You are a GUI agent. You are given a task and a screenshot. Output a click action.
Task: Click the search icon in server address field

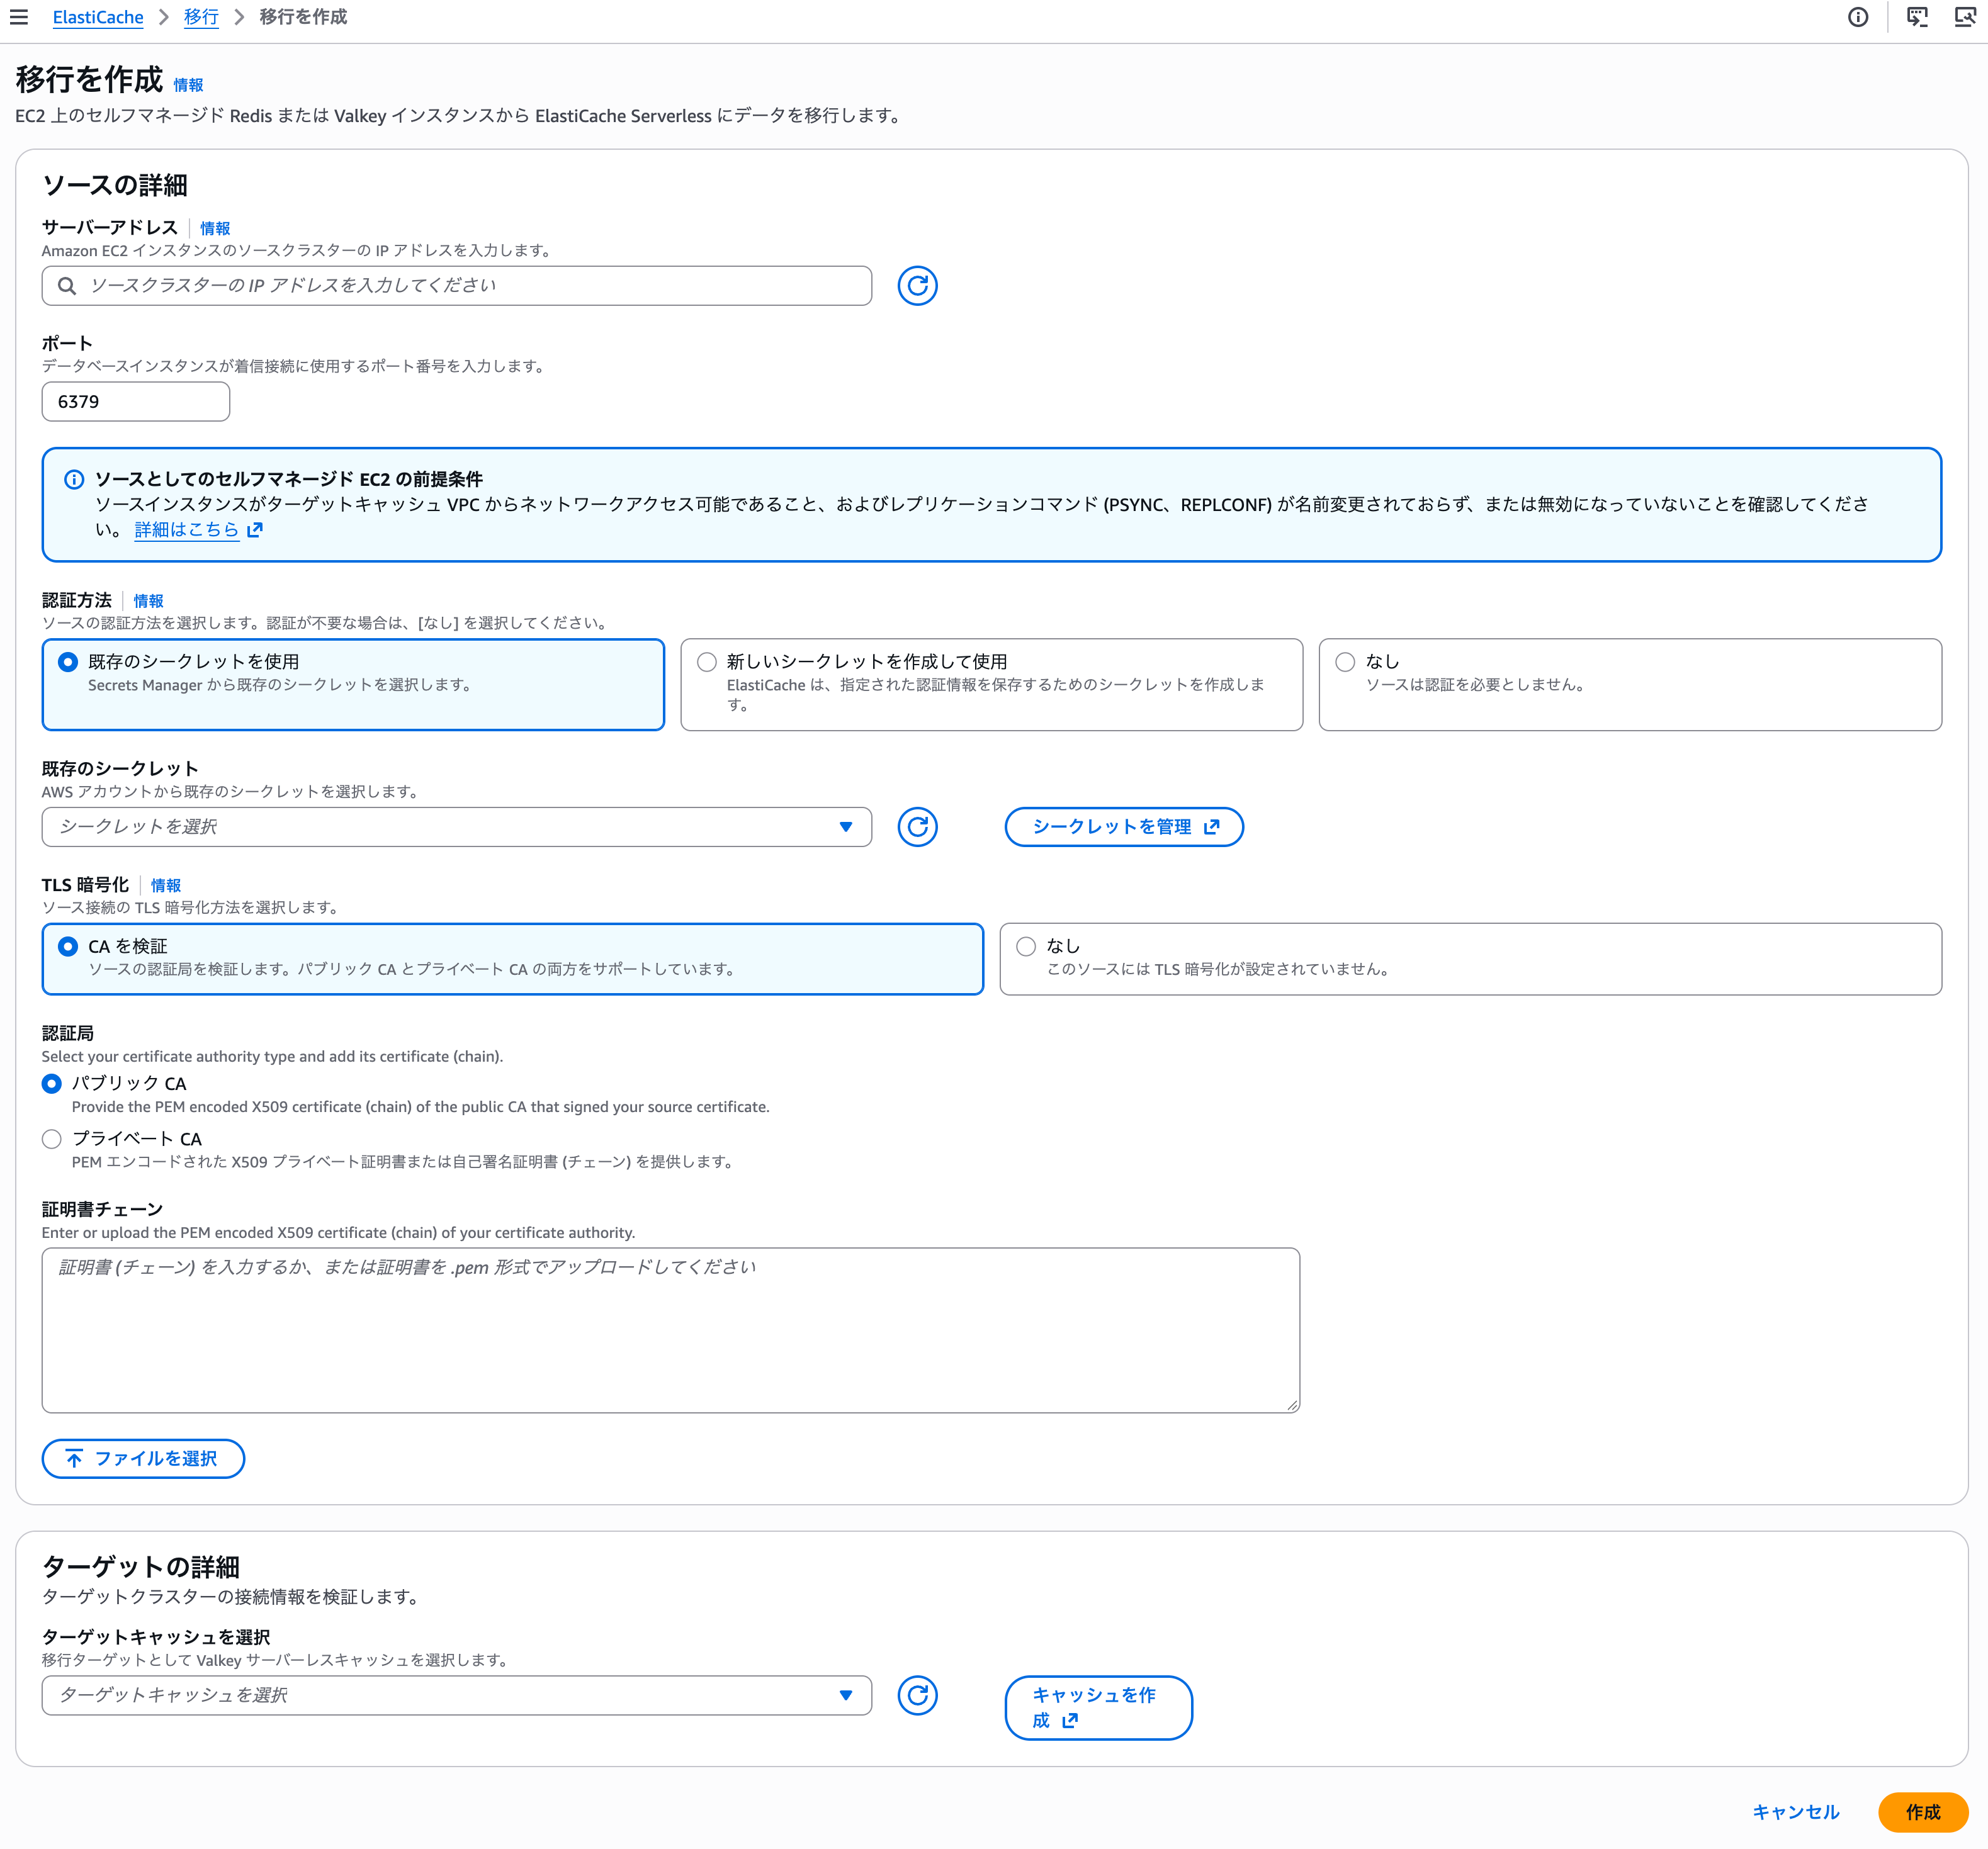click(x=67, y=286)
